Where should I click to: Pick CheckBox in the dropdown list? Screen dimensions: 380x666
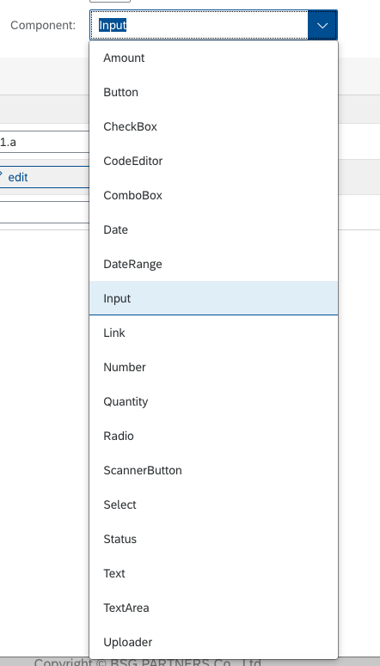(x=213, y=126)
